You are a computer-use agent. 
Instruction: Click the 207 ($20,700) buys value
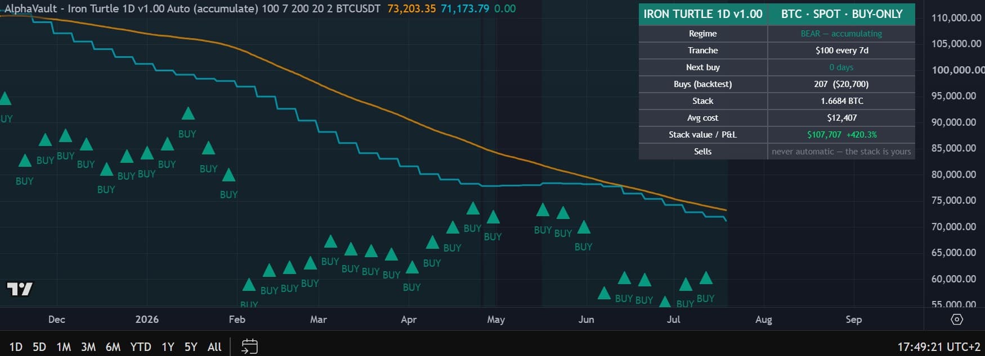(841, 84)
